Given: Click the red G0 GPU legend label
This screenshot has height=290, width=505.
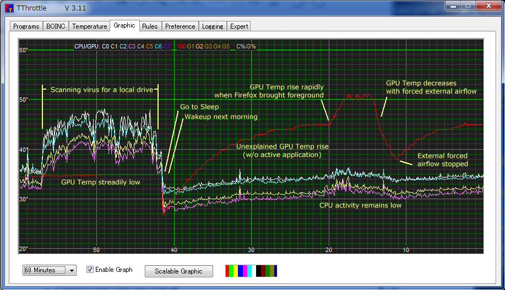Looking at the screenshot, I should pyautogui.click(x=182, y=46).
